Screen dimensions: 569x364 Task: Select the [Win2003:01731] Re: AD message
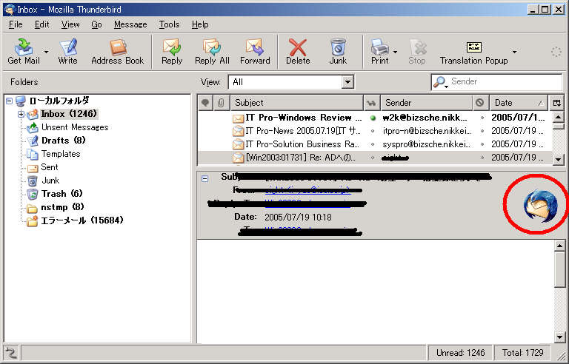tap(374, 158)
